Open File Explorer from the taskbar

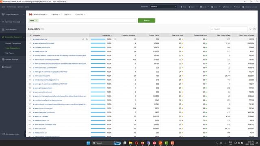click(x=131, y=143)
